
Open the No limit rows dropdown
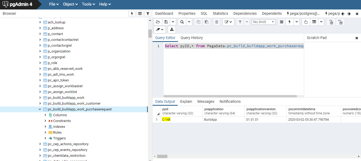263,22
